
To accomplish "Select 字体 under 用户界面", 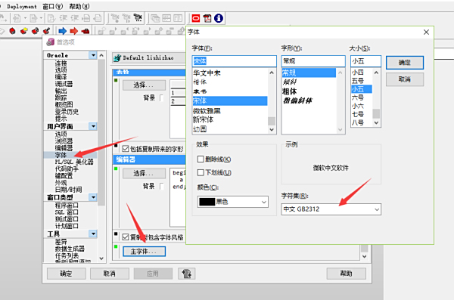I will click(x=61, y=155).
